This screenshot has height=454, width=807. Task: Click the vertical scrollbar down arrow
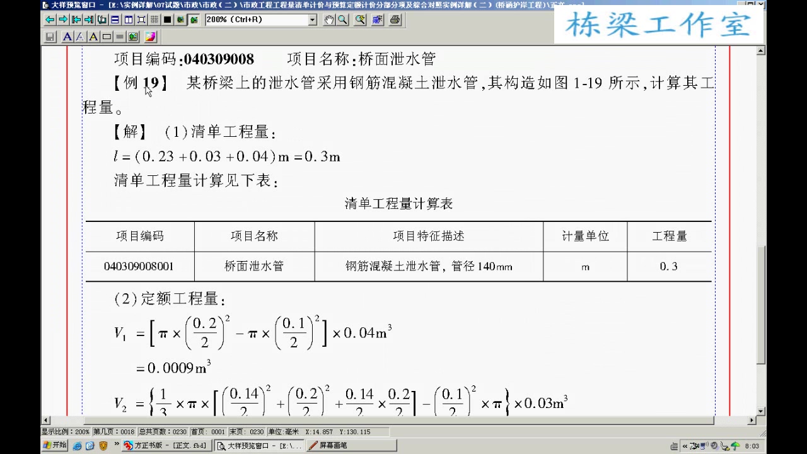[761, 411]
